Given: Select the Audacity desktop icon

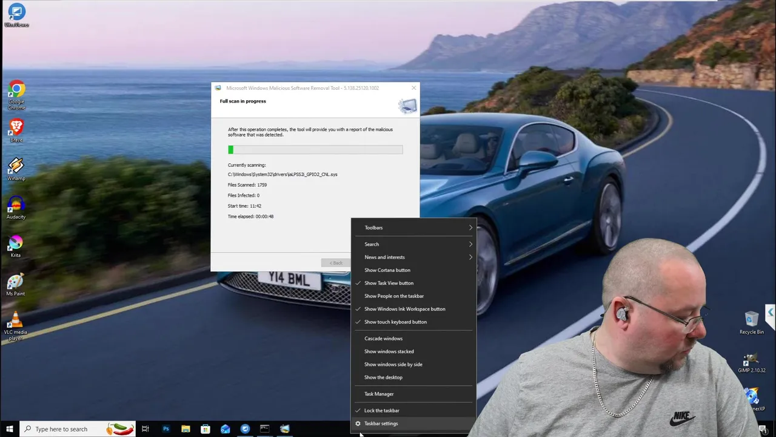Looking at the screenshot, I should (x=16, y=208).
